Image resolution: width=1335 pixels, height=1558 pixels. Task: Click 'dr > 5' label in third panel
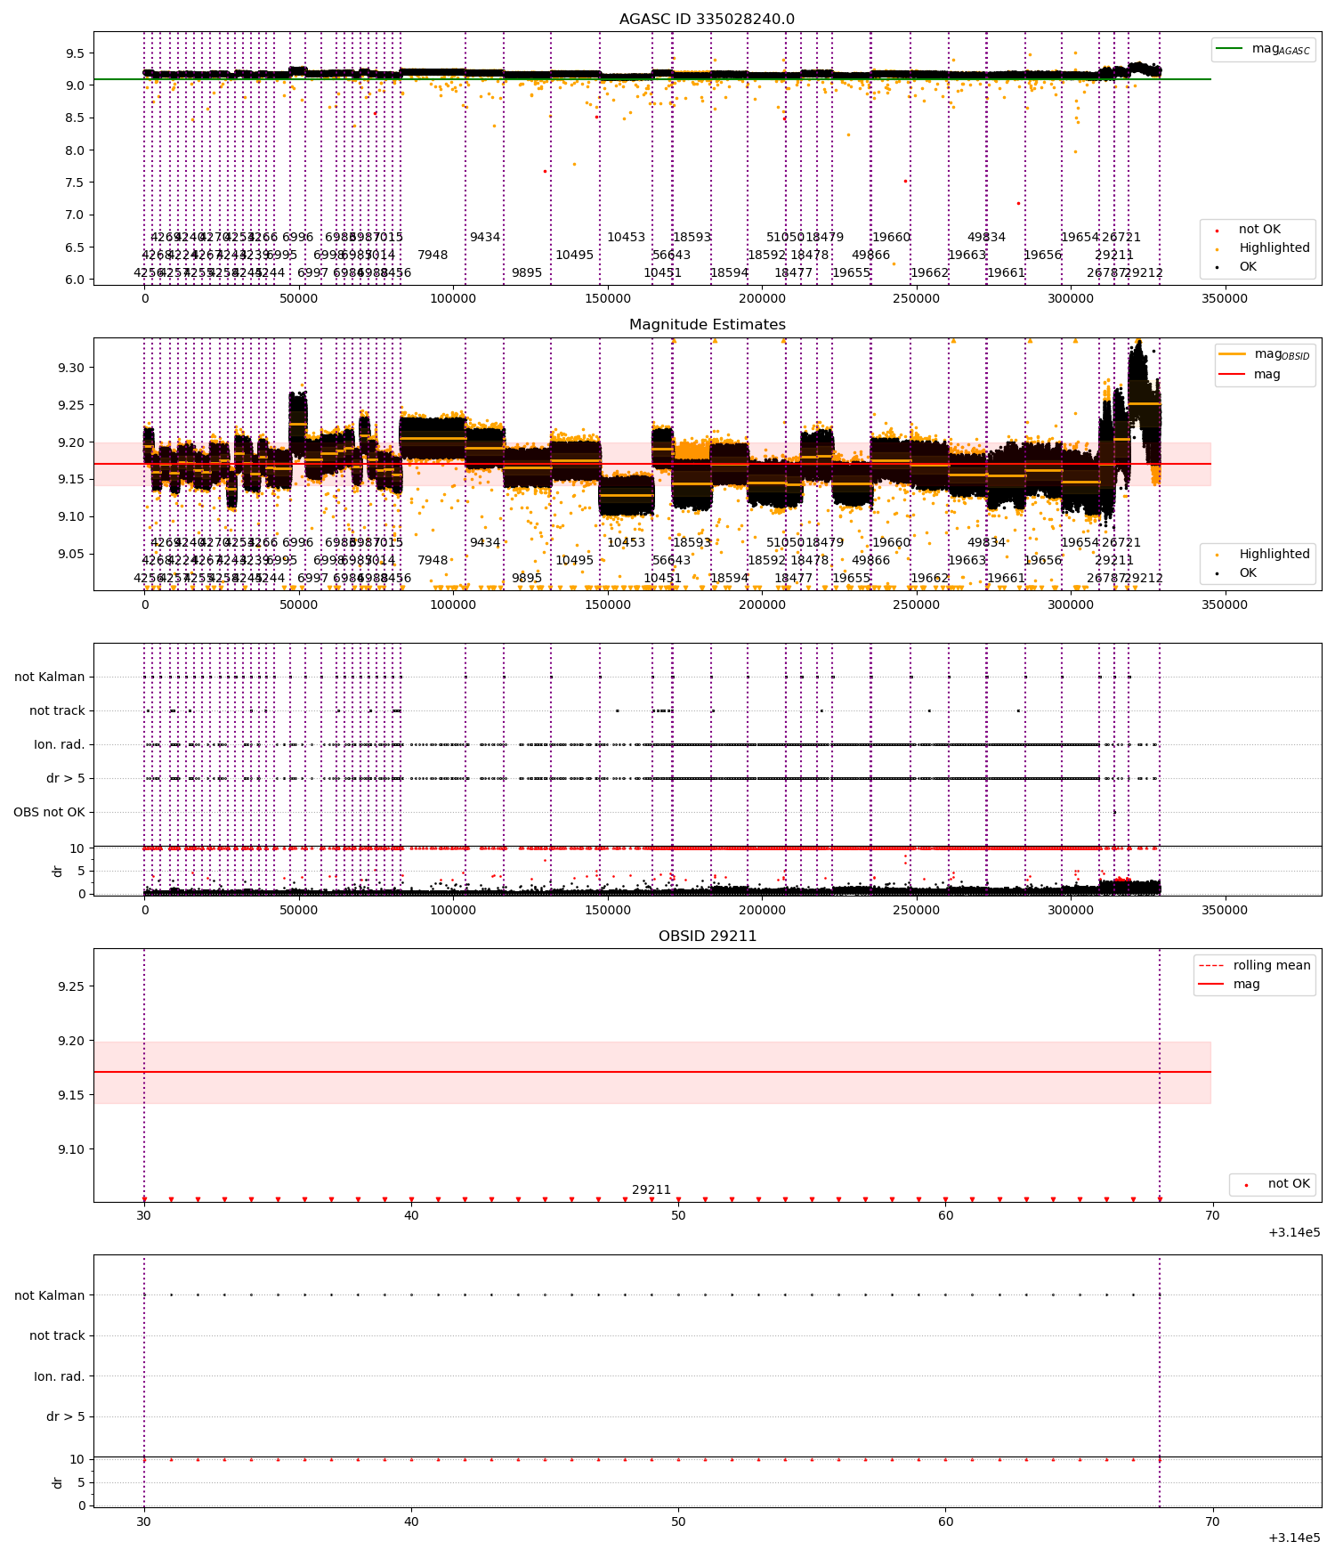66,778
